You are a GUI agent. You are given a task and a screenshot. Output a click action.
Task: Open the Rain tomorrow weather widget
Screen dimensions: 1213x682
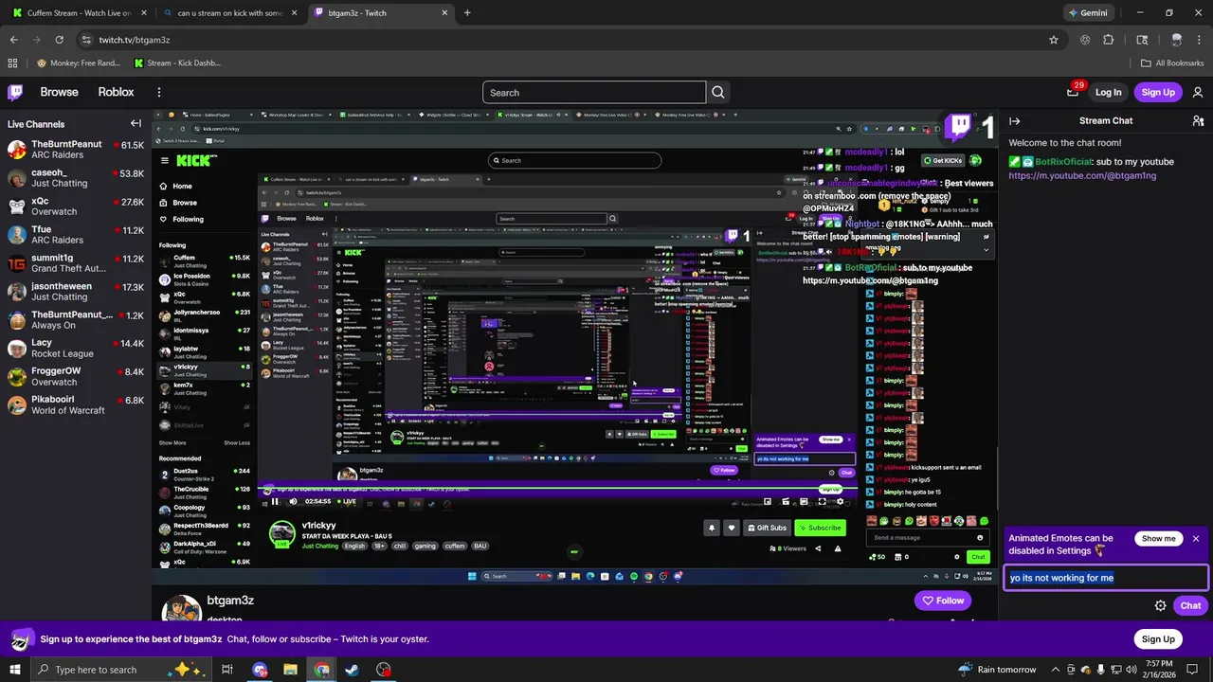[997, 670]
